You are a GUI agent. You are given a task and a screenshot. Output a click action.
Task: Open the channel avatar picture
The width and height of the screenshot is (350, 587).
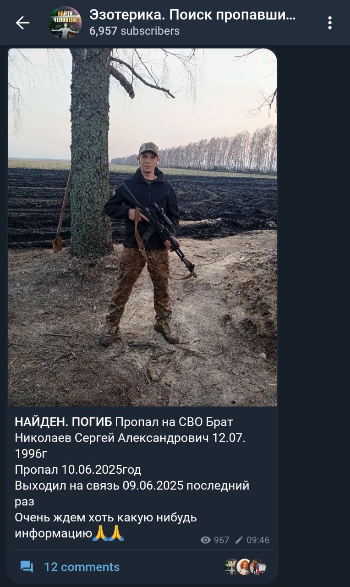coord(65,23)
